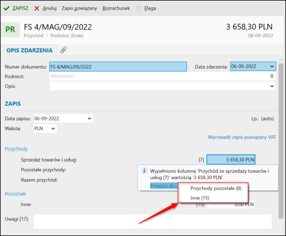Click the Pozostałe section heading
The width and height of the screenshot is (286, 236).
coord(15,194)
